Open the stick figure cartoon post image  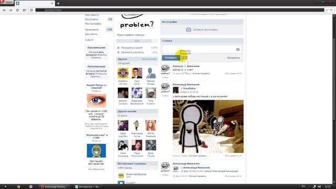(208, 127)
